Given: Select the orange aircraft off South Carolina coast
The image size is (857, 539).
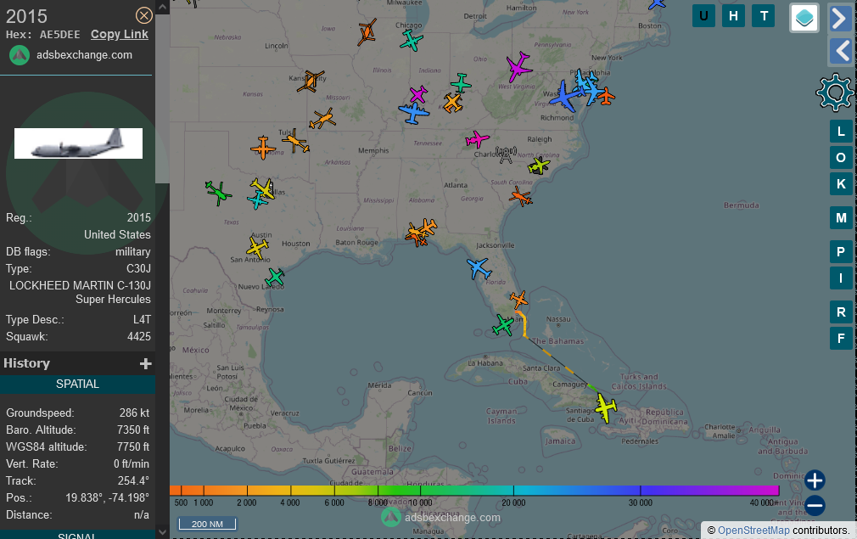Looking at the screenshot, I should [x=520, y=196].
